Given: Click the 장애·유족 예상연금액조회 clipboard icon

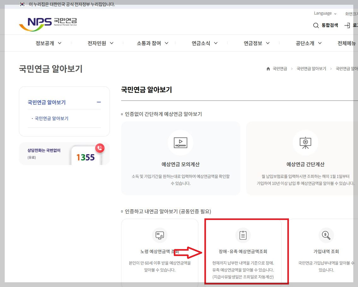Looking at the screenshot, I should [x=243, y=235].
